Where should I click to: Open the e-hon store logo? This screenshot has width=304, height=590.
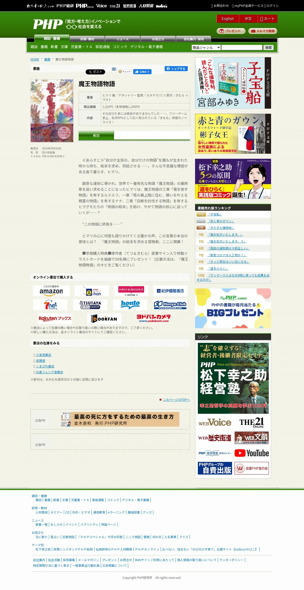click(x=92, y=291)
